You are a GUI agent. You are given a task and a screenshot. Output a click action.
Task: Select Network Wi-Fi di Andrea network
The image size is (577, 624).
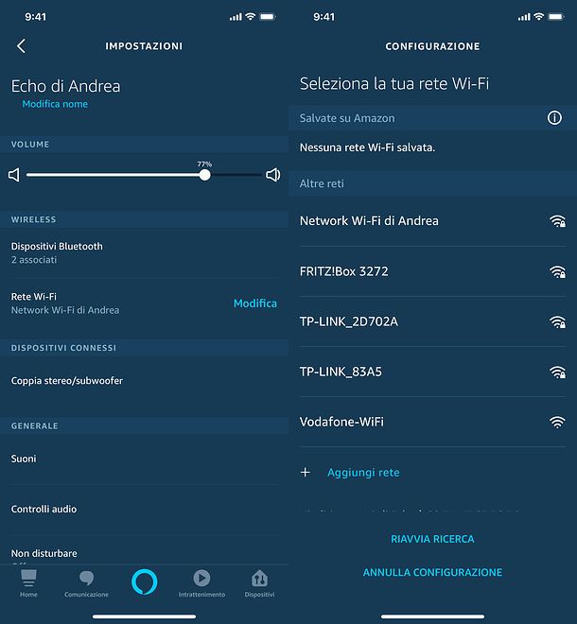pos(433,221)
